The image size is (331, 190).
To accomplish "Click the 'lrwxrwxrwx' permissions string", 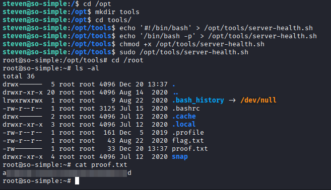I will 23,100.
